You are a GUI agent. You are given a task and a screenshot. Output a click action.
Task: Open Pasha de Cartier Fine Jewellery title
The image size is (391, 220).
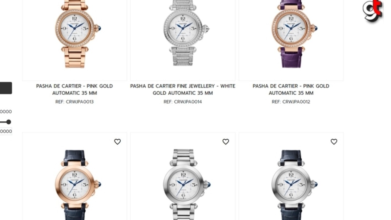point(183,90)
